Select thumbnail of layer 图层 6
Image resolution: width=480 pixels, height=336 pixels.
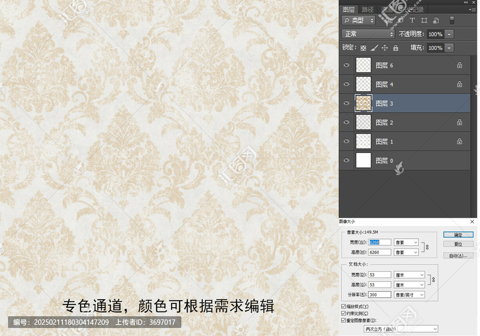click(363, 65)
